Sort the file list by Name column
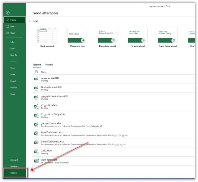198x182 pixels. [44, 71]
